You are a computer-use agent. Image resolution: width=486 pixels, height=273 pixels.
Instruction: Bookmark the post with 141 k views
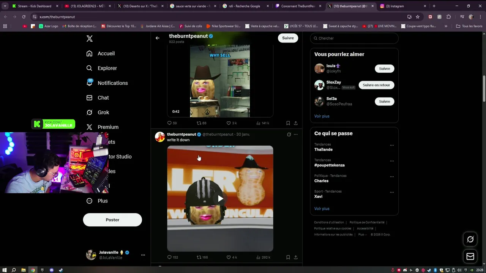[288, 123]
